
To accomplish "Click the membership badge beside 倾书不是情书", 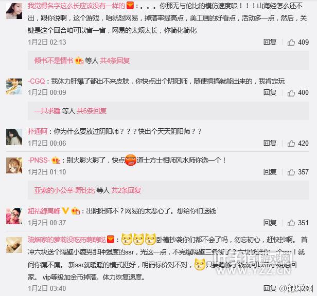I will point(79,61).
